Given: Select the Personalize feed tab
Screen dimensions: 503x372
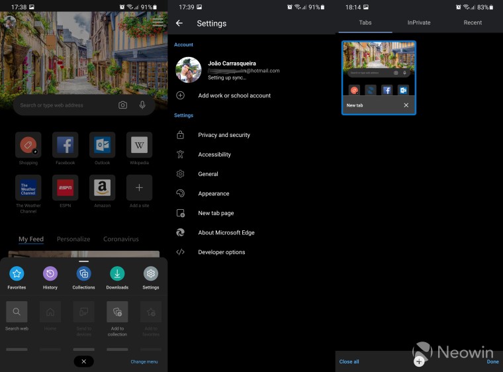Looking at the screenshot, I should coord(73,239).
